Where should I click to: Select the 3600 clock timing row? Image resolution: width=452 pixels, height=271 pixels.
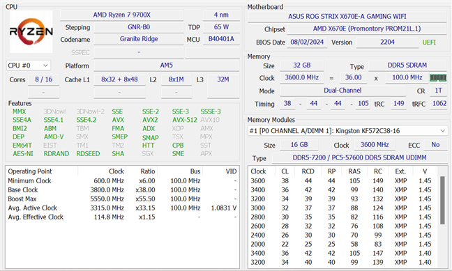[x=343, y=181]
